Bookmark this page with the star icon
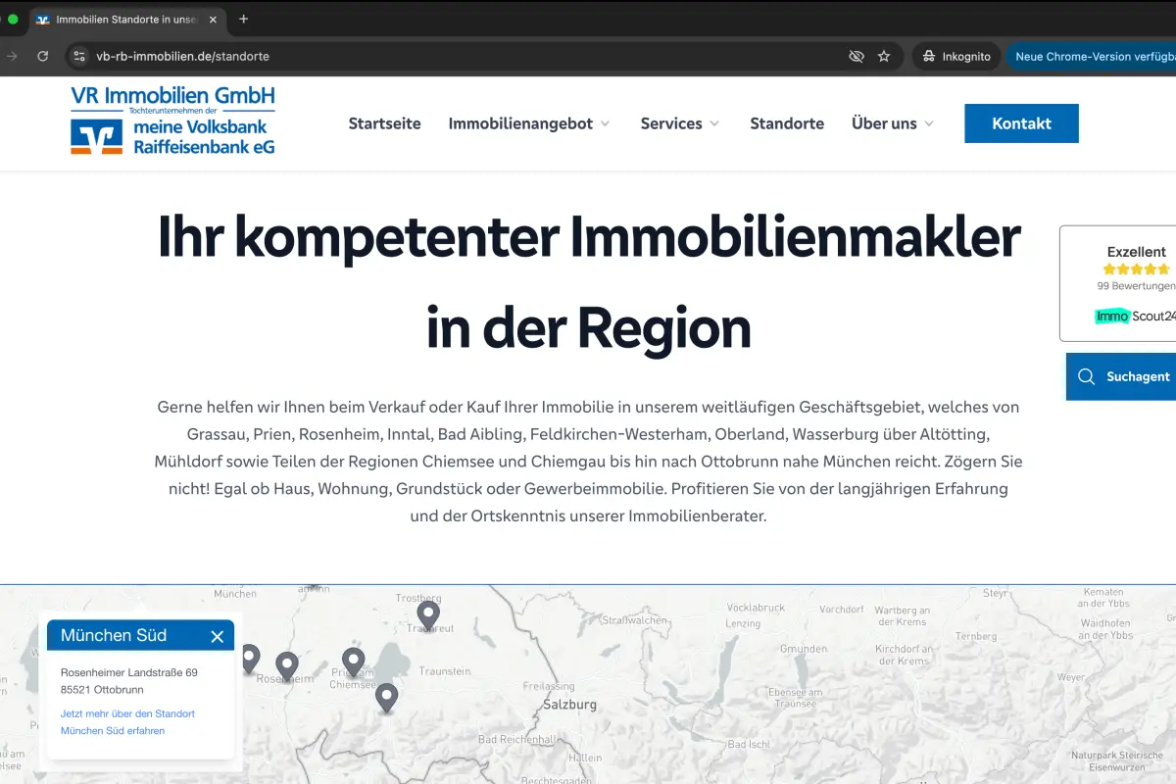 (x=884, y=57)
